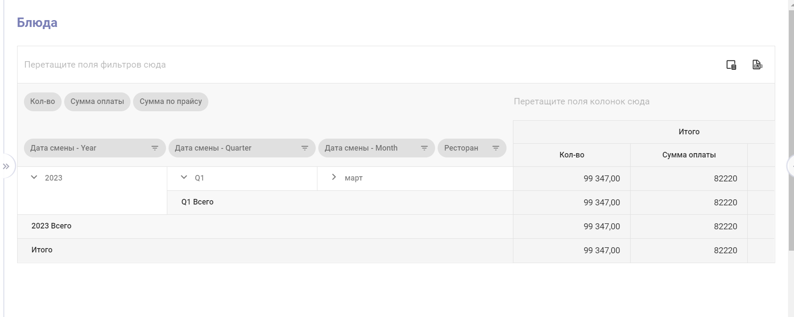Click the Сумма оплаты column header
The image size is (794, 317).
[689, 155]
